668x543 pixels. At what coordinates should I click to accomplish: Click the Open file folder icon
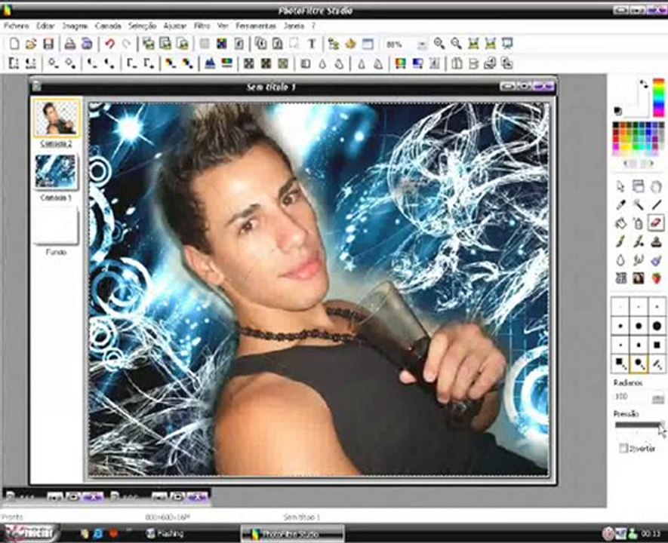coord(31,44)
